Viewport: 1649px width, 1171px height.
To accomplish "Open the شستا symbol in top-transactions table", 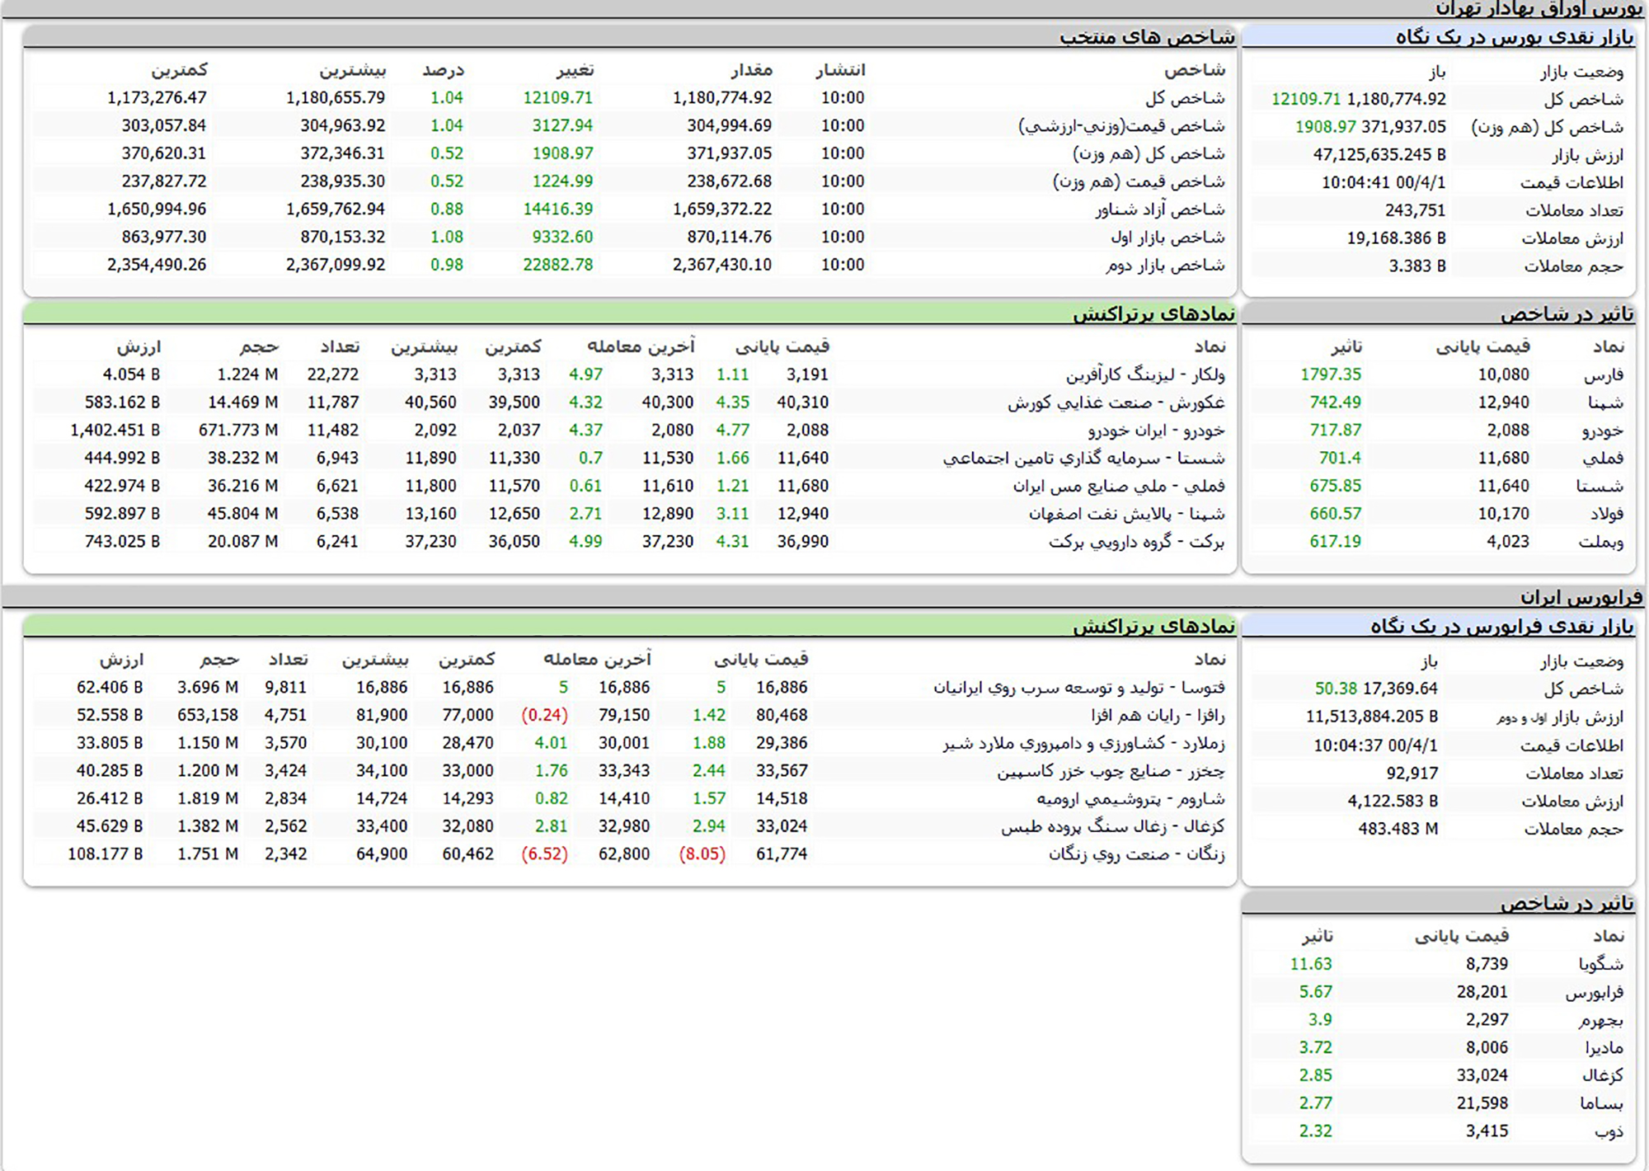I will pos(1083,459).
